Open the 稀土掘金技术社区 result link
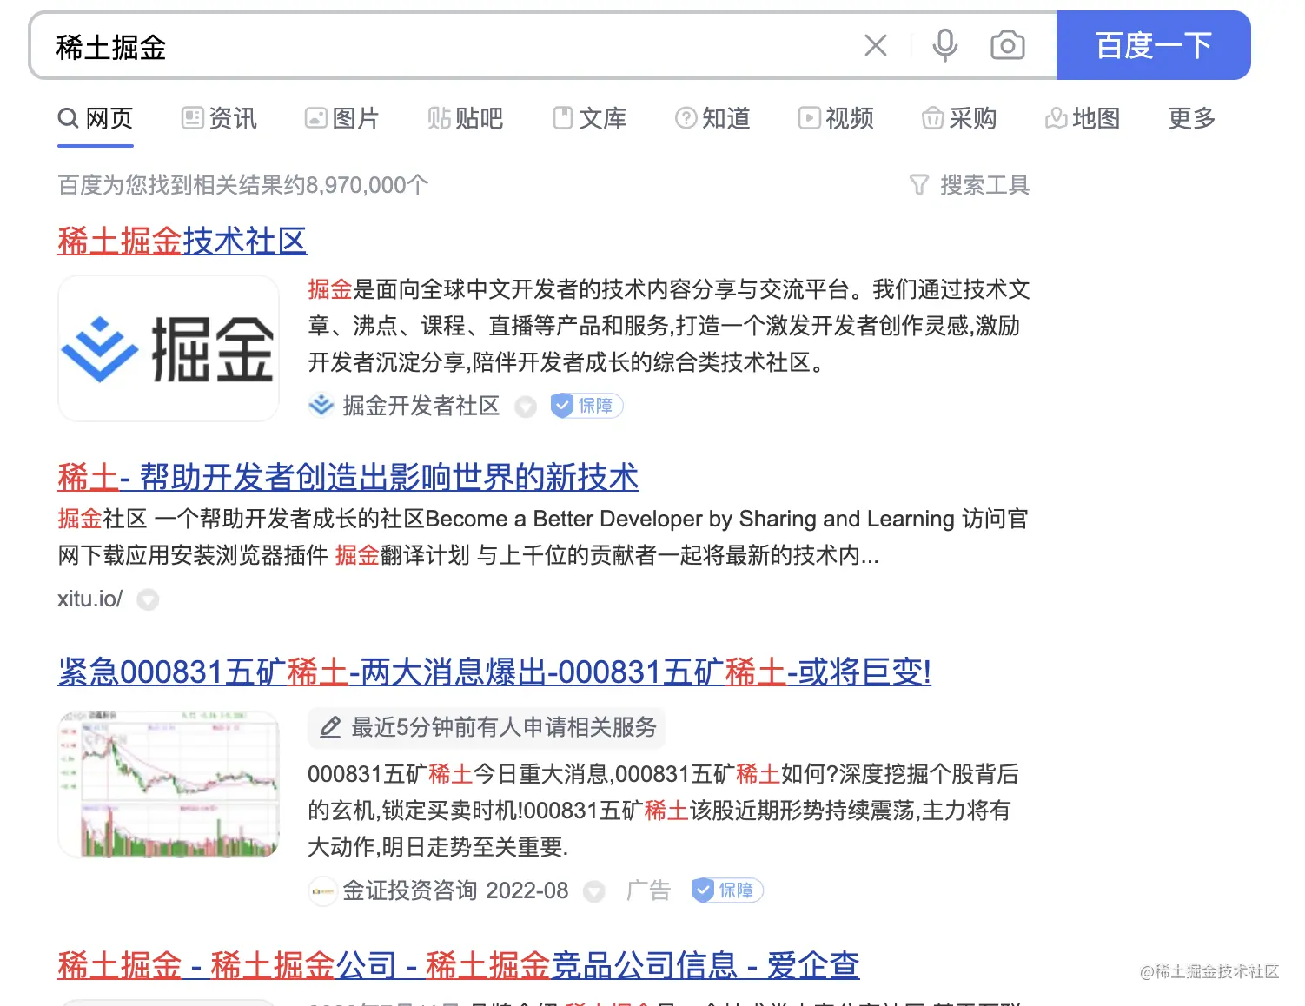This screenshot has height=1006, width=1305. coord(182,241)
